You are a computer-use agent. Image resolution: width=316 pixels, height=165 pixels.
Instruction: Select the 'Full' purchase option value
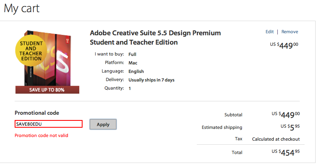(x=132, y=54)
